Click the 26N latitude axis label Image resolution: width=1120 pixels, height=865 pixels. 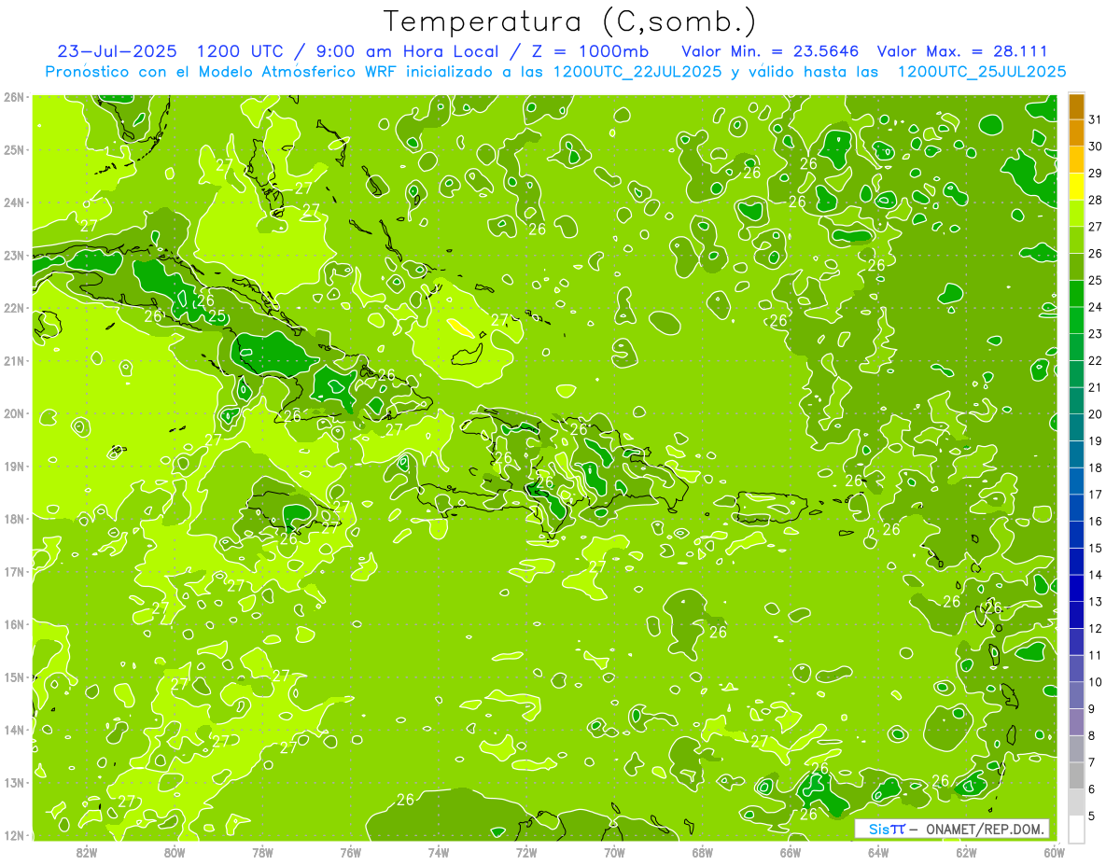[x=14, y=97]
